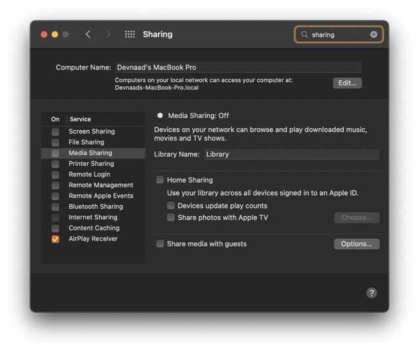Click the Edit… button for hostname
This screenshot has height=352, width=419.
pos(347,83)
